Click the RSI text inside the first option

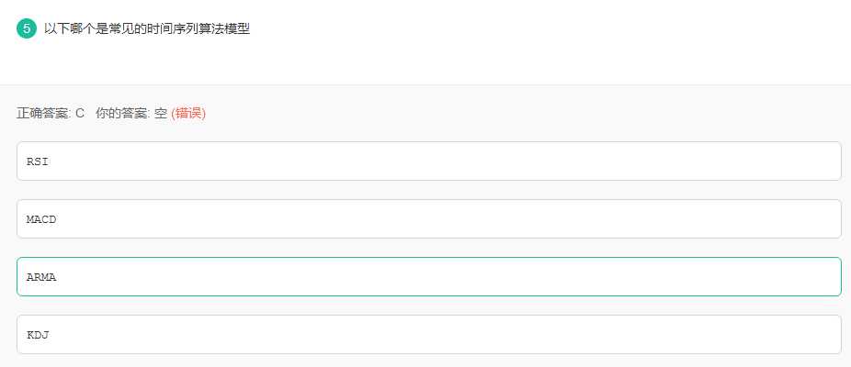click(x=38, y=161)
